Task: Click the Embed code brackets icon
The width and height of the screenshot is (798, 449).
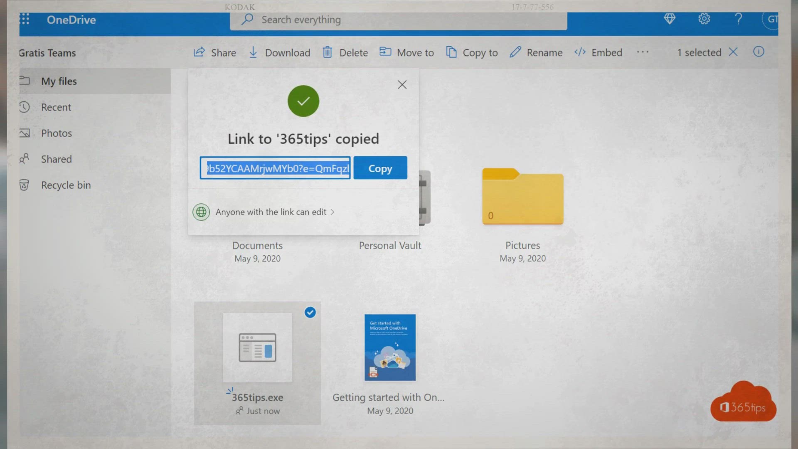Action: [x=580, y=52]
